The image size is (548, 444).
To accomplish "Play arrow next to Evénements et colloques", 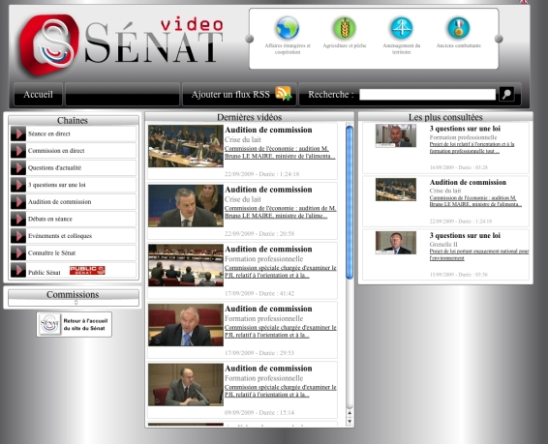I will [18, 236].
